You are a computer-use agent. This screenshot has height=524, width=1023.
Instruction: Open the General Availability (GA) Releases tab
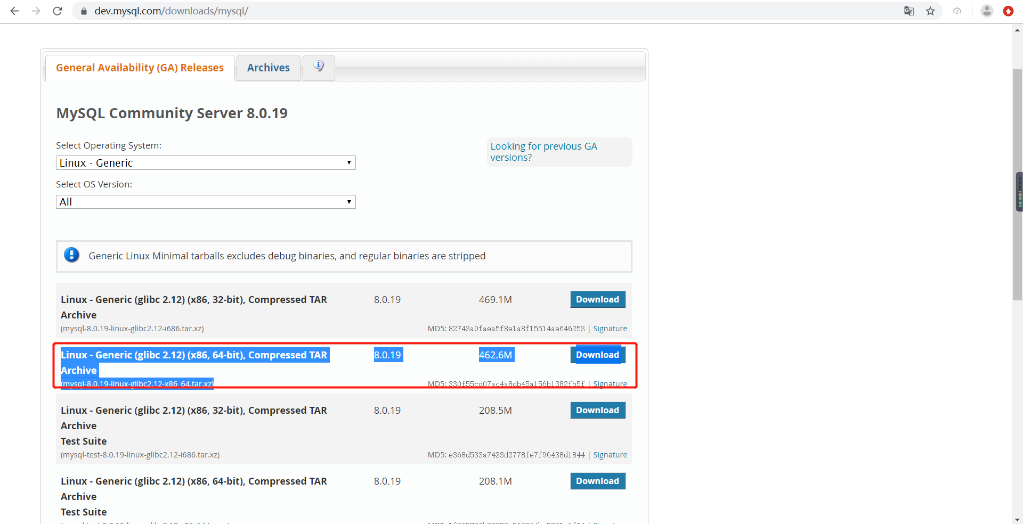(x=140, y=68)
